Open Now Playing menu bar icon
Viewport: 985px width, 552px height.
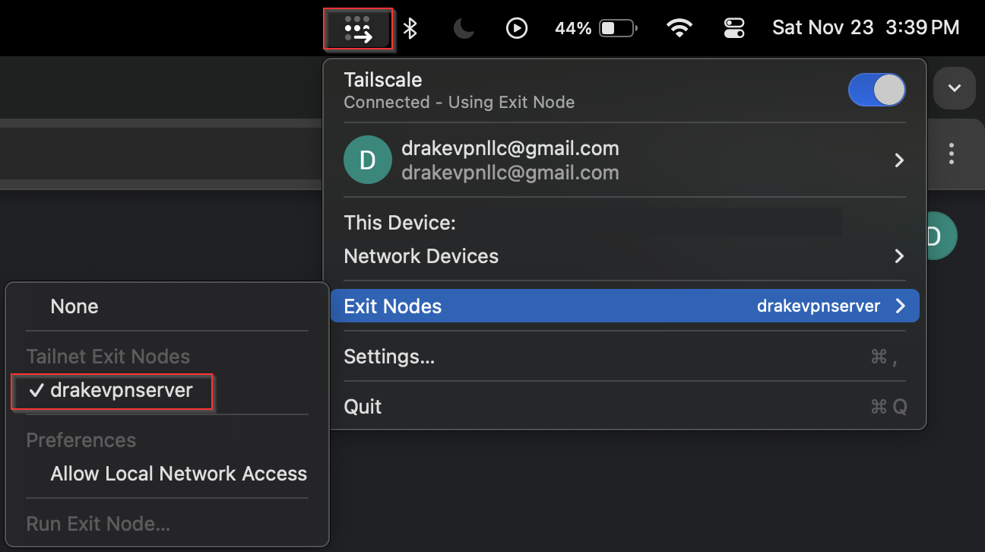coord(517,29)
